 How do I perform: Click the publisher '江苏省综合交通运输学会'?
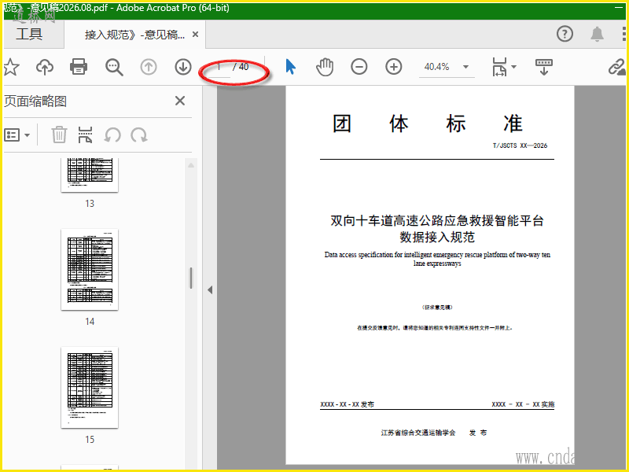click(x=418, y=433)
